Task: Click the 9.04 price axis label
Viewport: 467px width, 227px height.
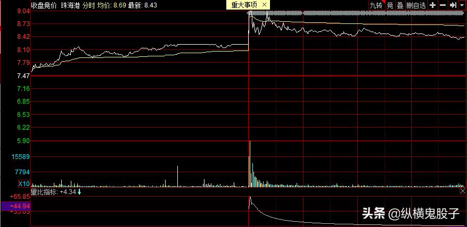Action: click(24, 11)
